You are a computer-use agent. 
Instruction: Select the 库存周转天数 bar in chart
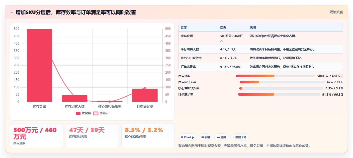click(75, 98)
